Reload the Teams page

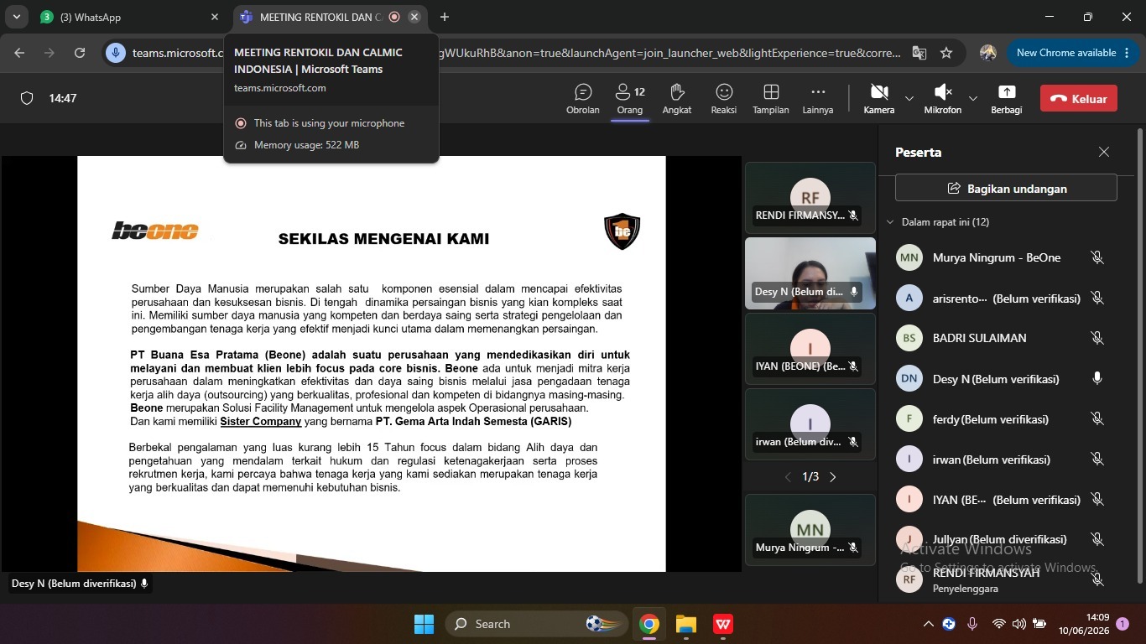click(x=80, y=53)
